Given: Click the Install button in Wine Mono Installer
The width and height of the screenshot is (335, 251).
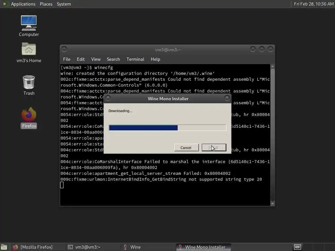Looking at the screenshot, I should pyautogui.click(x=214, y=147).
